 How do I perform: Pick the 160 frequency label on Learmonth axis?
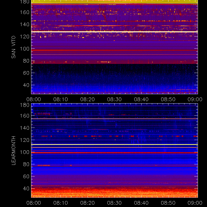tap(25, 116)
